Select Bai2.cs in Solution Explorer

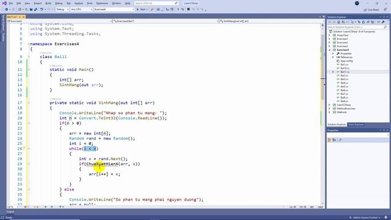point(344,76)
